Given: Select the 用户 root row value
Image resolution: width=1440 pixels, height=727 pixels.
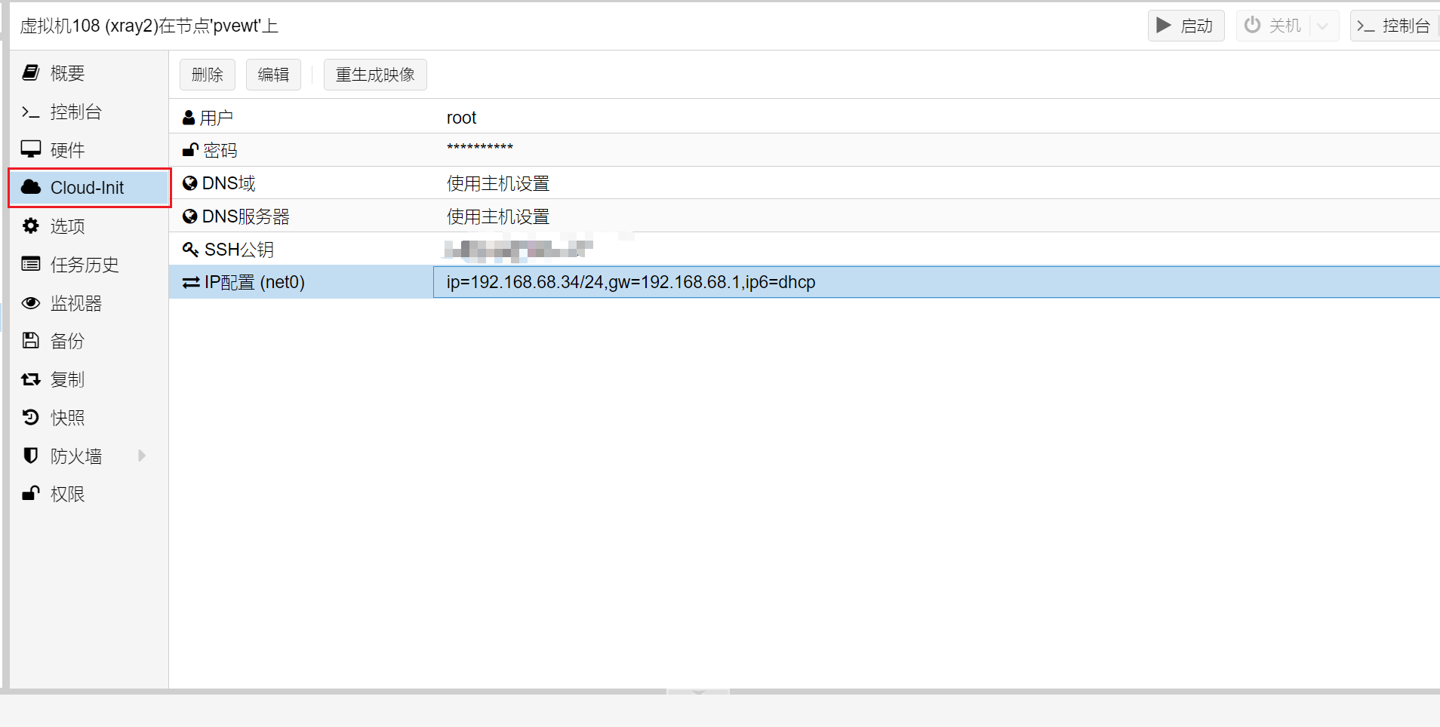Looking at the screenshot, I should (461, 118).
